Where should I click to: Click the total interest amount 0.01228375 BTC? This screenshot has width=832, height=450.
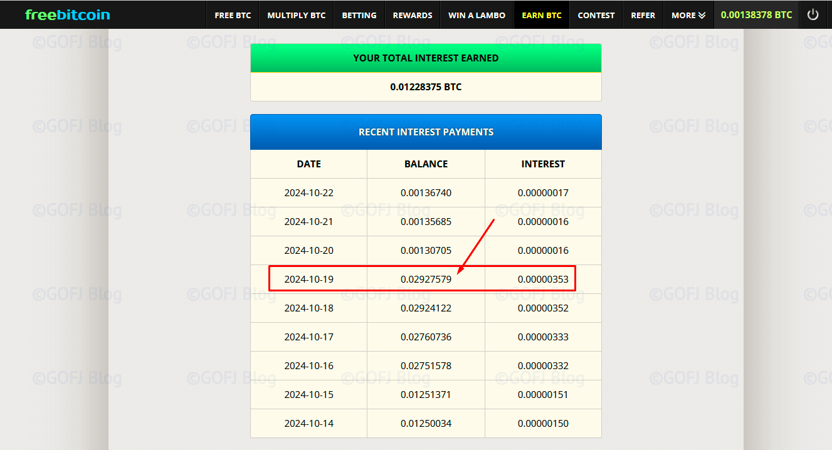(x=426, y=86)
